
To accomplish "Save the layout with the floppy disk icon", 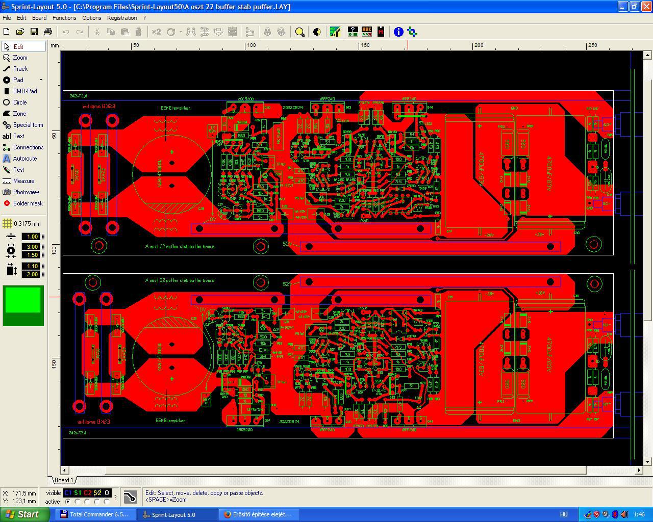I will pos(34,32).
